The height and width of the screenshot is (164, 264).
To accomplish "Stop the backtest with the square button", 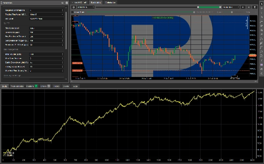I will [x=249, y=7].
